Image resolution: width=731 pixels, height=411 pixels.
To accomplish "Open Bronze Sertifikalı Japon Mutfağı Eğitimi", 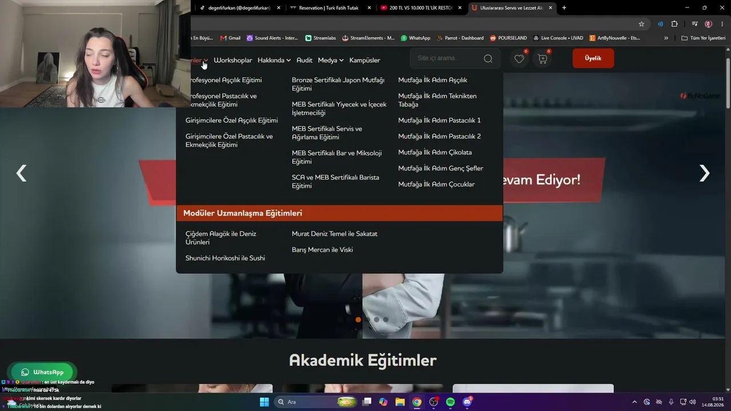I will coord(338,84).
